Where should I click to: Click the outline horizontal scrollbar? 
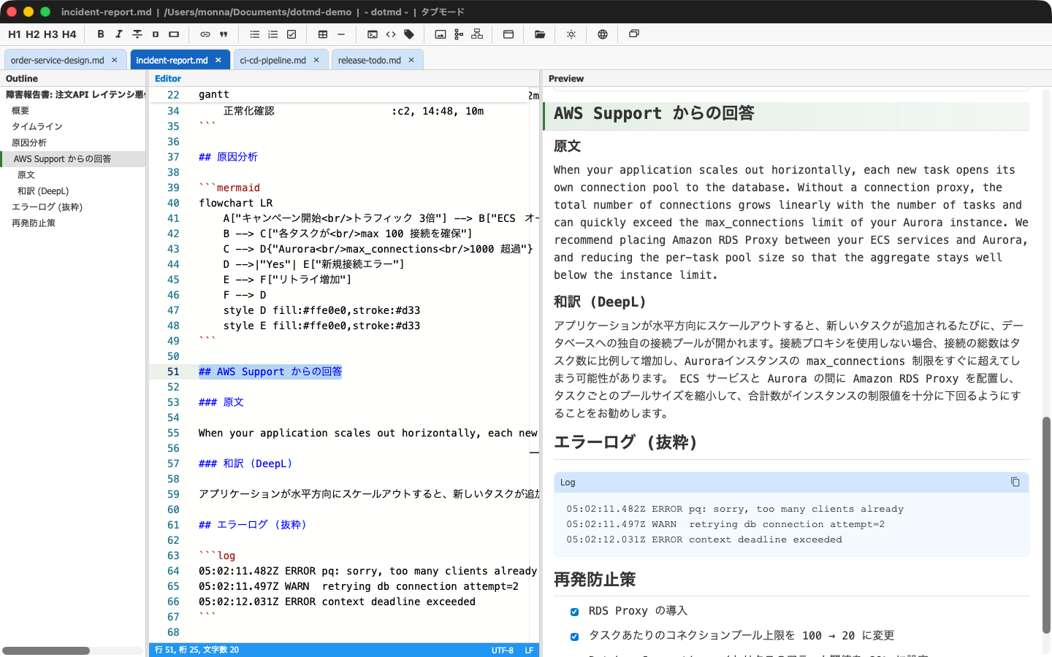46,650
